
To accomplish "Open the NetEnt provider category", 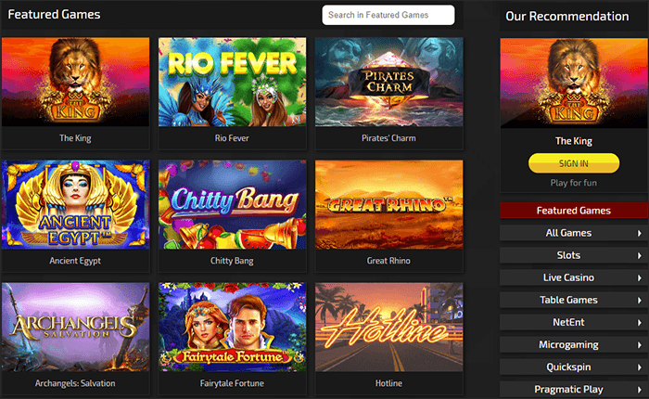I will click(574, 322).
